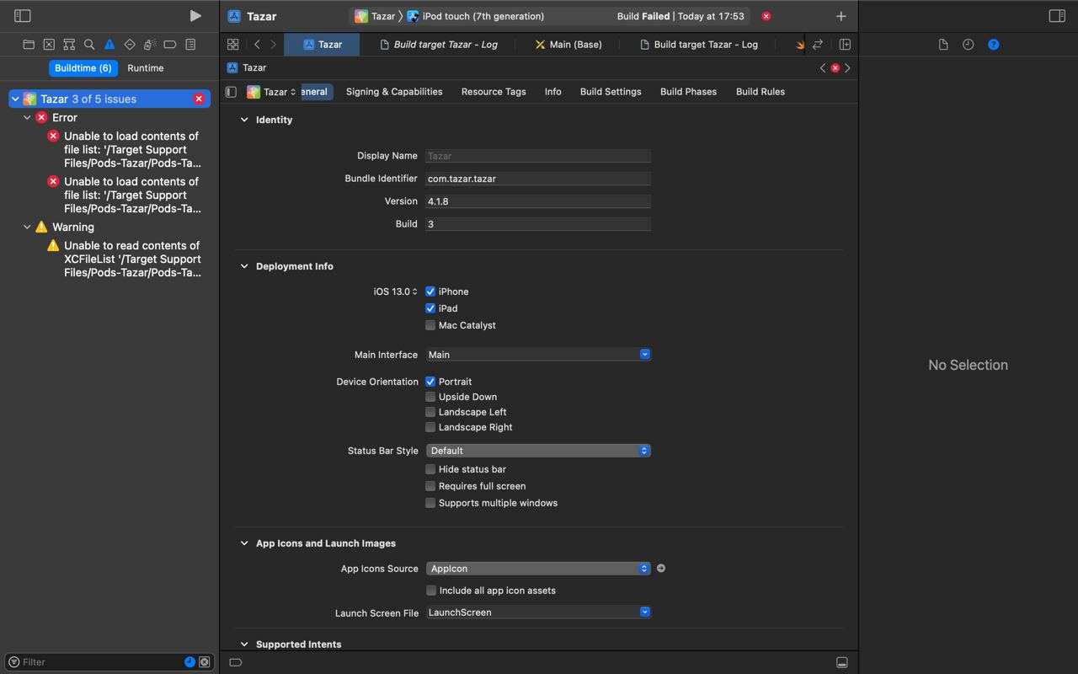Viewport: 1078px width, 674px height.
Task: Collapse the Supported Intents section
Action: click(244, 645)
